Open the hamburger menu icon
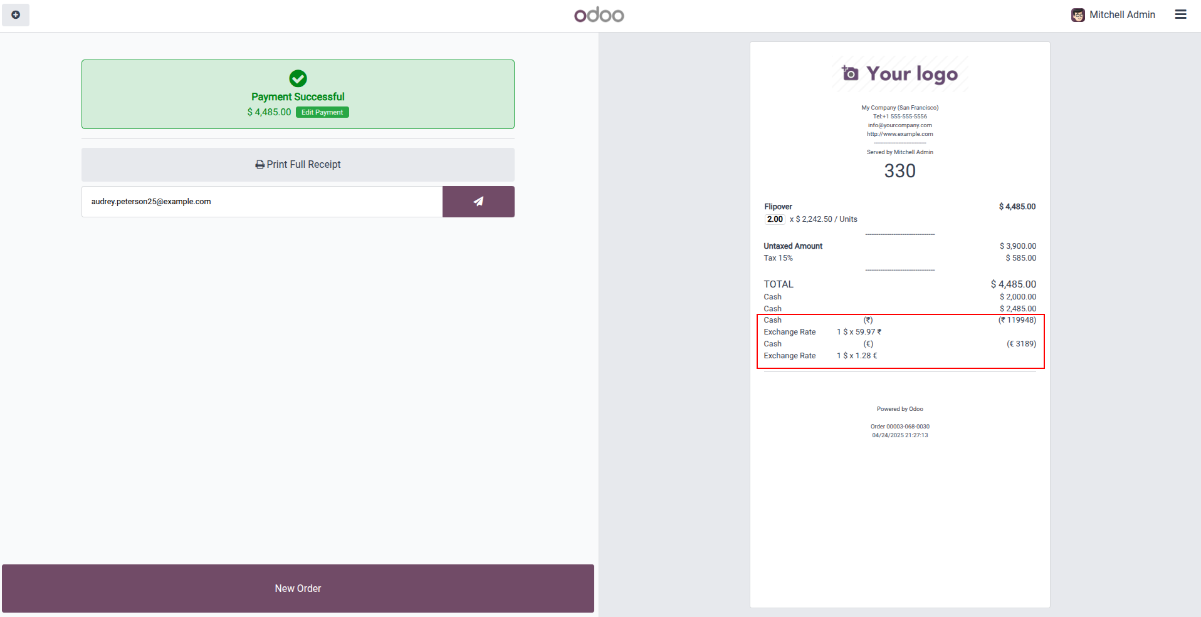Image resolution: width=1201 pixels, height=617 pixels. pos(1180,14)
